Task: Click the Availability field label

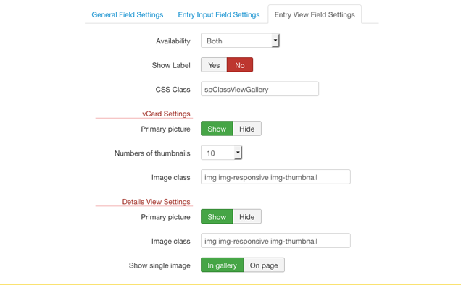Action: tap(173, 41)
